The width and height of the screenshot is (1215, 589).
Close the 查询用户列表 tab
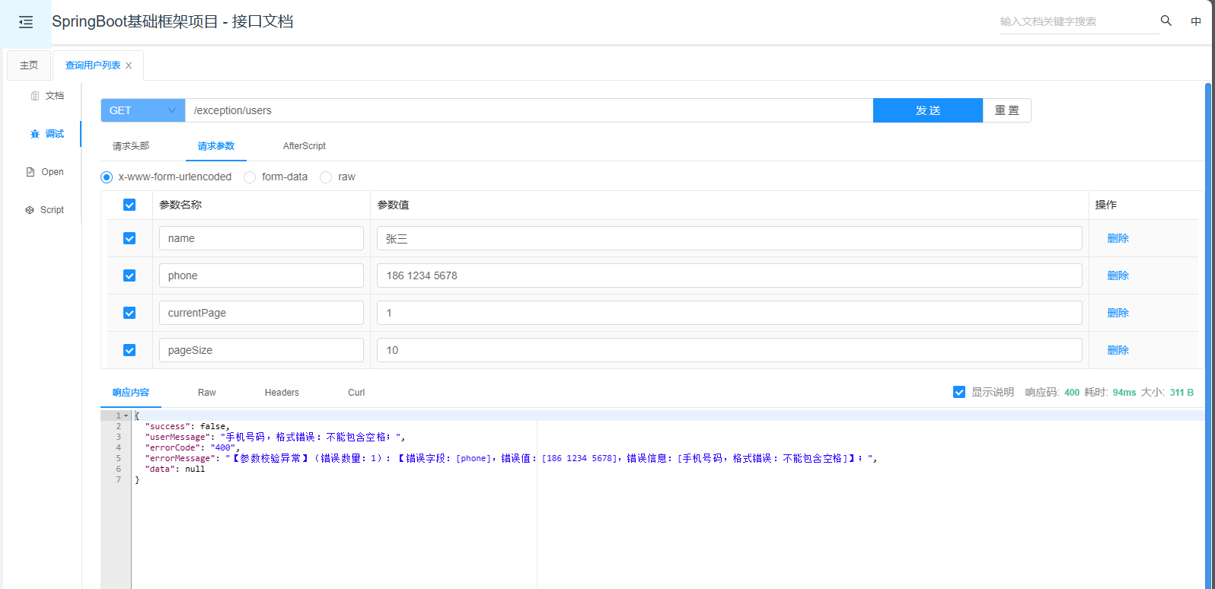point(129,65)
